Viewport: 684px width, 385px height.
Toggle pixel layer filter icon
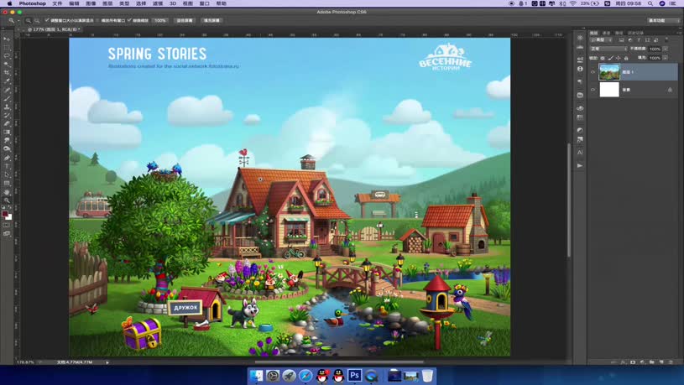tap(622, 40)
